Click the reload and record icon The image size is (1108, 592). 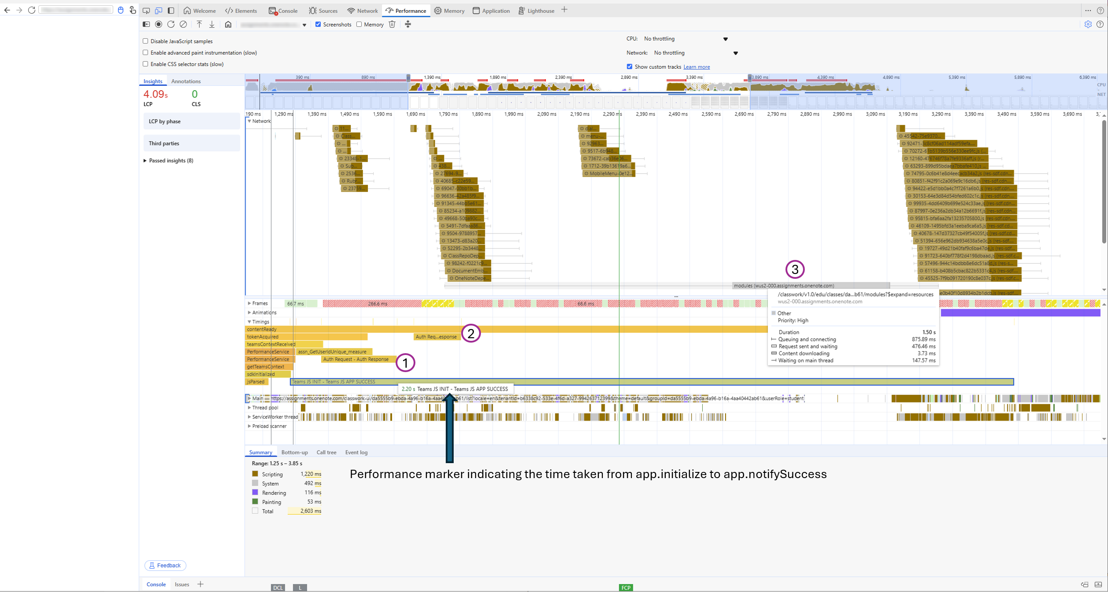[x=171, y=24]
